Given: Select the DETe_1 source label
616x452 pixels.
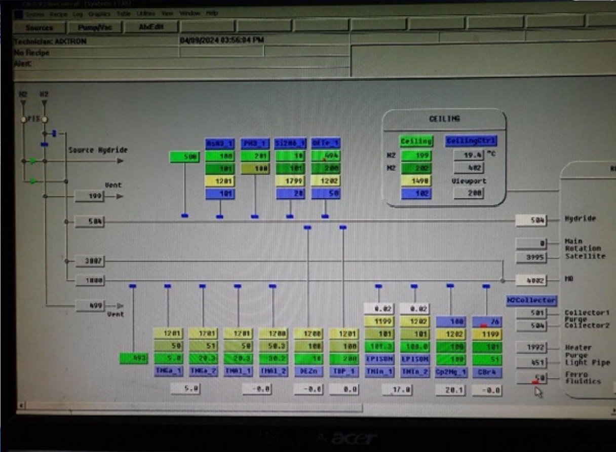Looking at the screenshot, I should pos(326,143).
